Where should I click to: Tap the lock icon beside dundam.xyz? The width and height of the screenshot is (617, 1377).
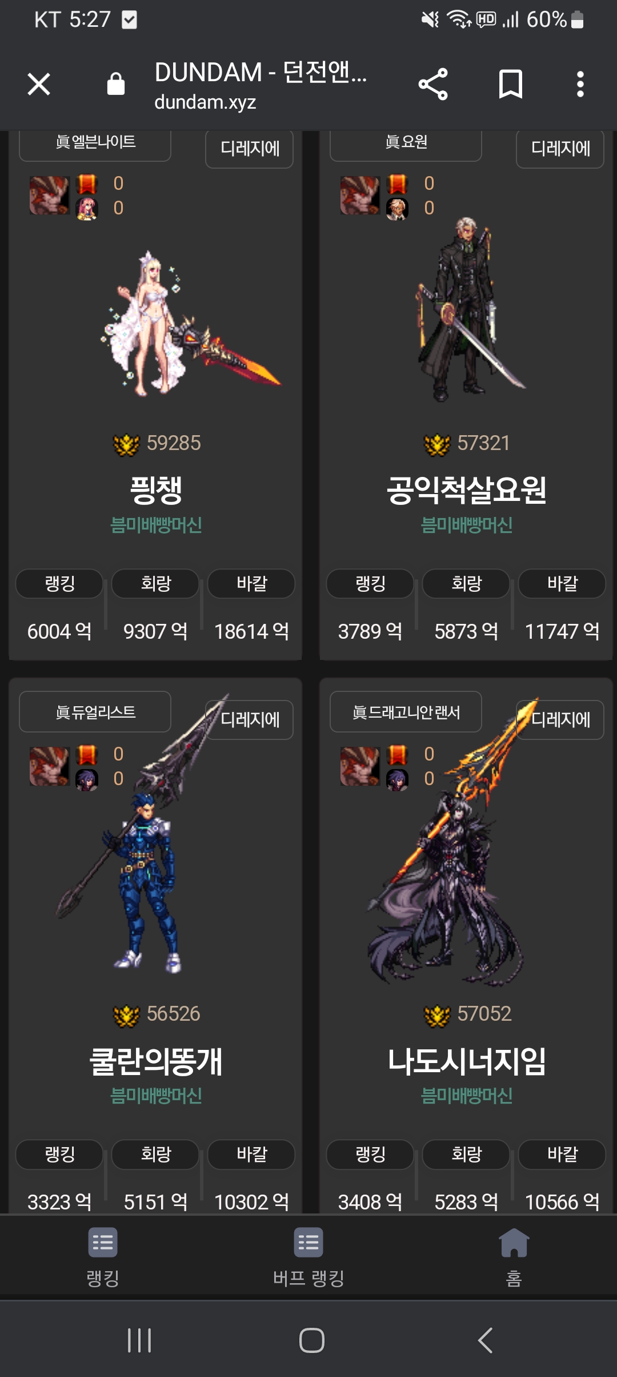tap(116, 83)
